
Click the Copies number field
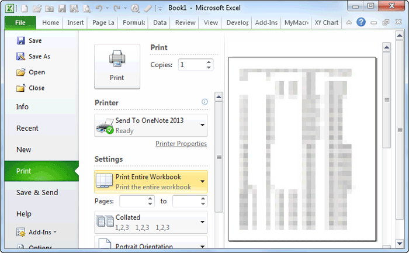tap(192, 65)
